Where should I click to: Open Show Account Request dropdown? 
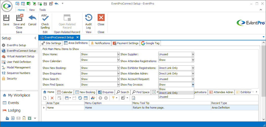[x=193, y=79]
